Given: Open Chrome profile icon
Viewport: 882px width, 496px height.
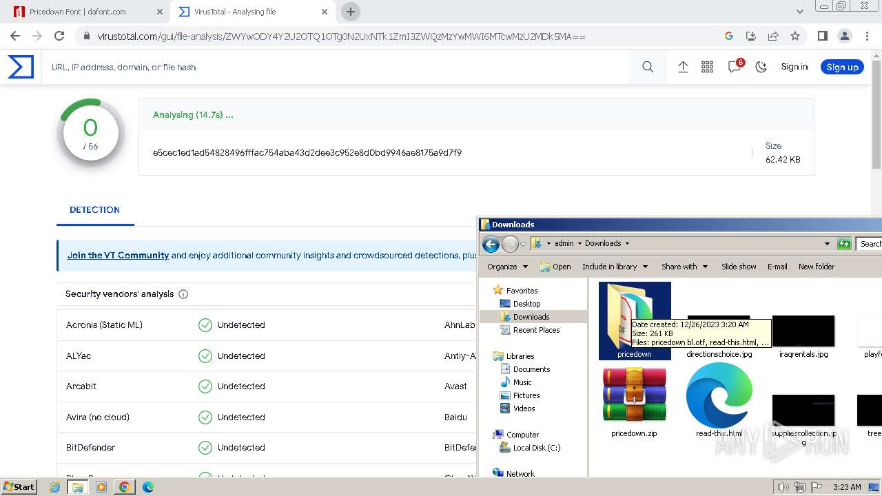Looking at the screenshot, I should pos(844,36).
